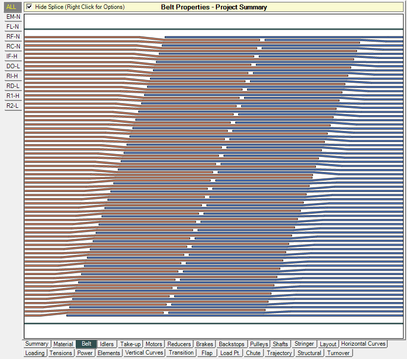Choose the RF-N belt entry
Image resolution: width=407 pixels, height=359 pixels.
13,37
